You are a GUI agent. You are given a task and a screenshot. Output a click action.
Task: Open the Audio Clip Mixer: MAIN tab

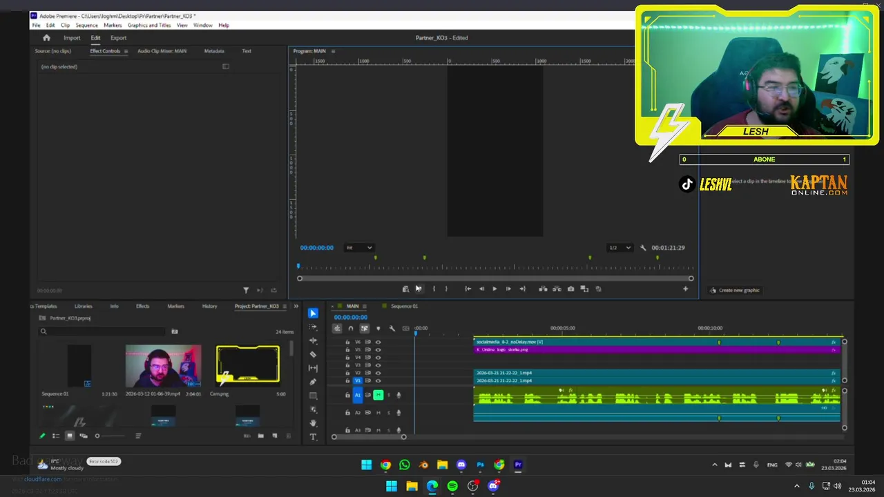point(162,51)
